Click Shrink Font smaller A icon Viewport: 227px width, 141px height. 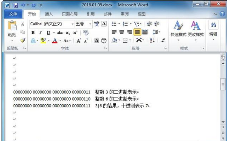click(86, 41)
